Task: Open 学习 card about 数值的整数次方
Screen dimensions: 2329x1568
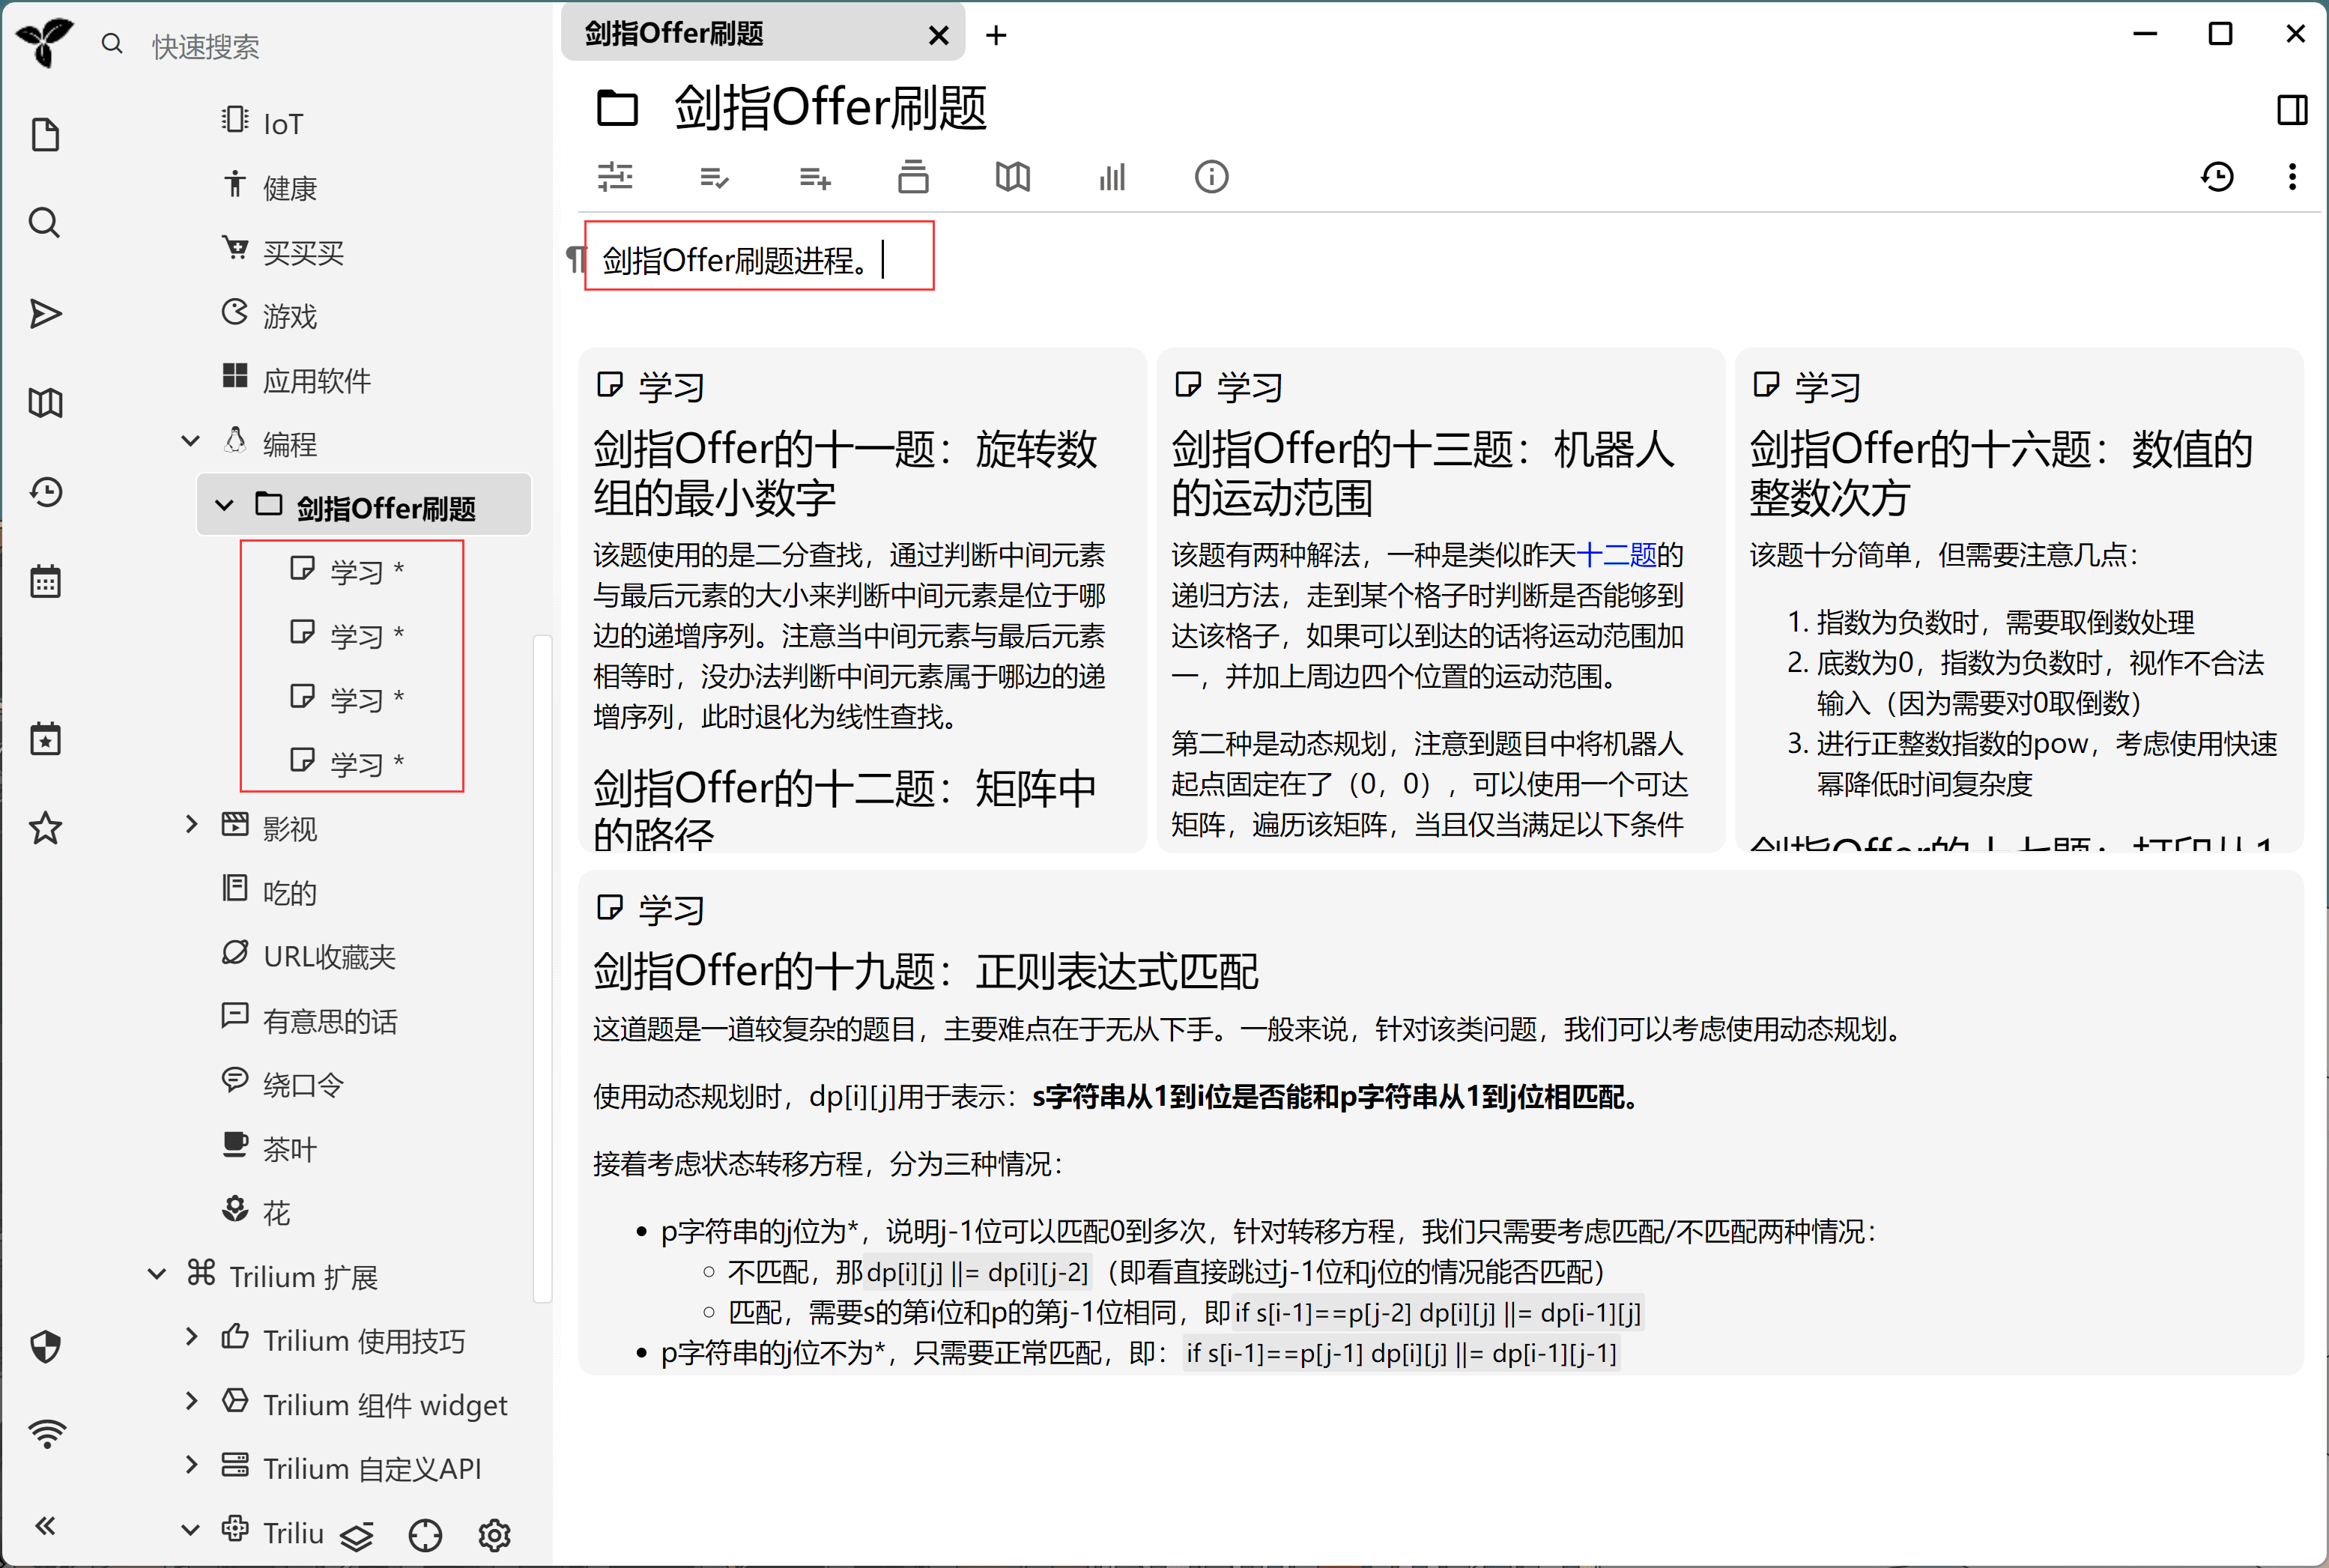Action: coord(2019,600)
